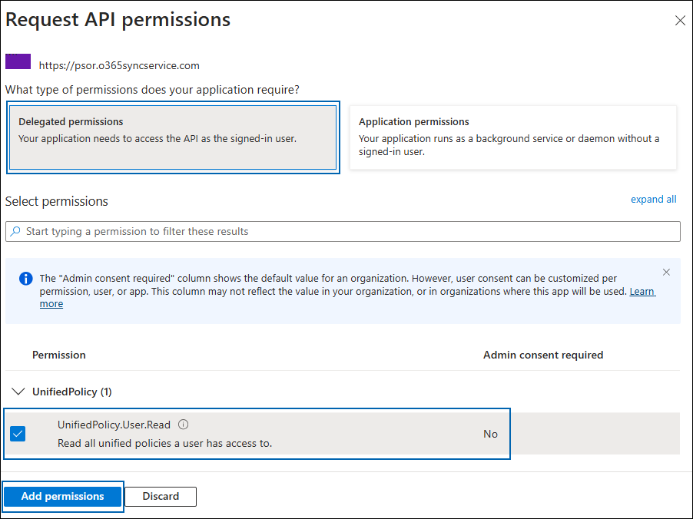Close the Request API permissions panel

point(679,21)
